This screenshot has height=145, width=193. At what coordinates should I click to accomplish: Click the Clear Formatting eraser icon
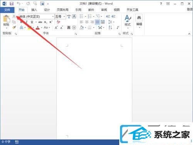tap(58, 22)
